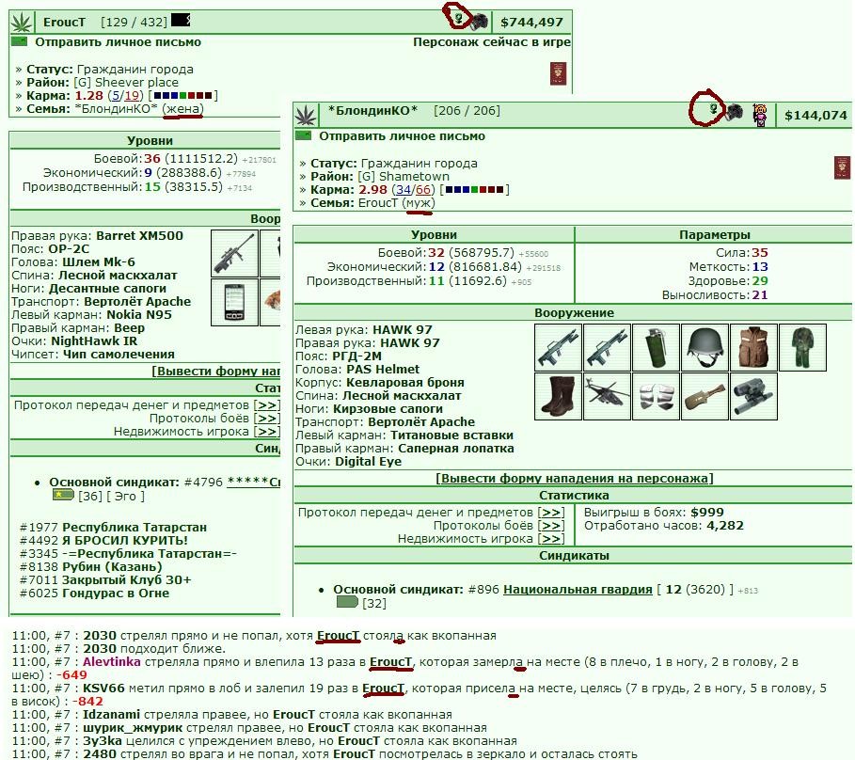Screen dimensions: 855x760
Task: Click the leaf icon beside *БлондинКО* name
Action: (x=306, y=116)
